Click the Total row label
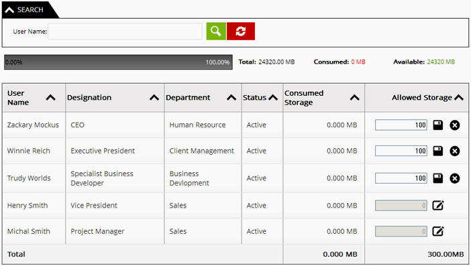Image resolution: width=471 pixels, height=266 pixels. pyautogui.click(x=16, y=255)
